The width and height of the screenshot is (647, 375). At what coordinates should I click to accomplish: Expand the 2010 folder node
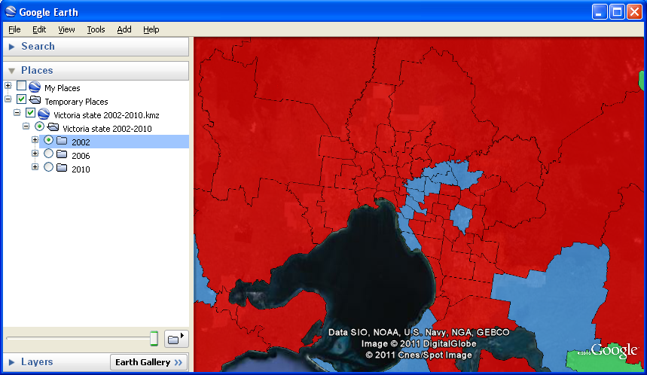(x=35, y=167)
